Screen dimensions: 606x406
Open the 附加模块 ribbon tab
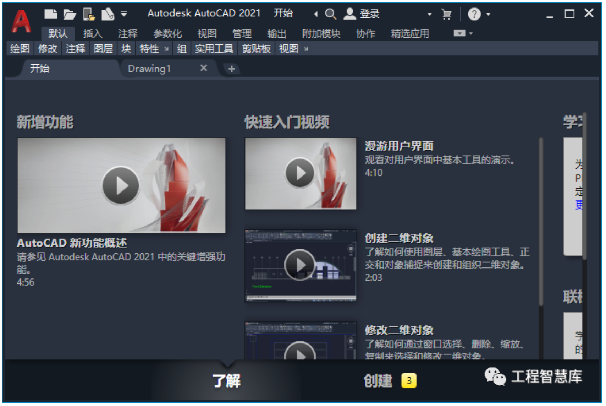(x=321, y=34)
